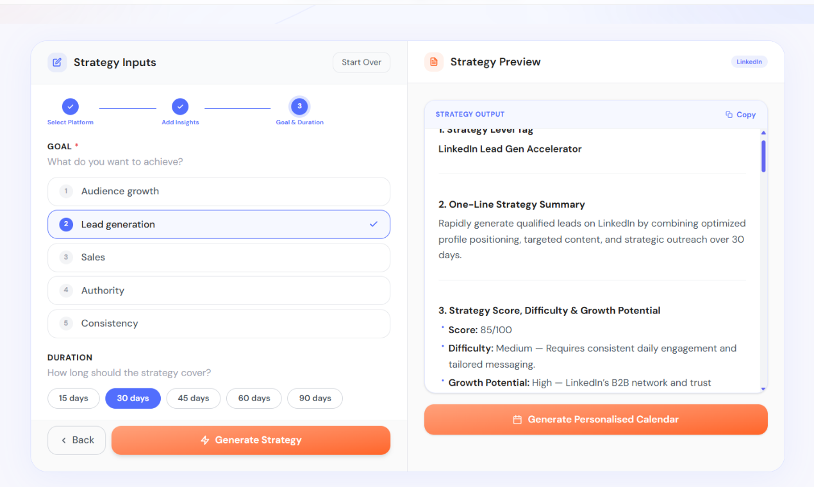Click the Add Insights checkmark icon
The height and width of the screenshot is (487, 814).
(x=180, y=106)
